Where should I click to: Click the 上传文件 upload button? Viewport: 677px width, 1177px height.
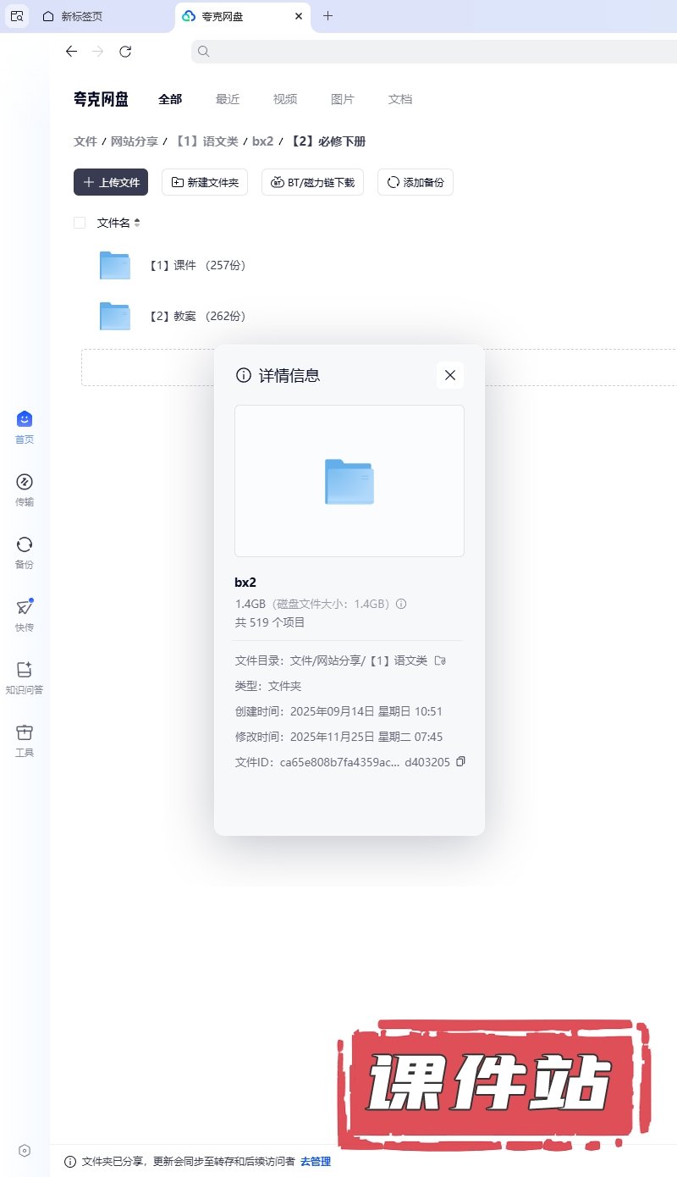coord(111,182)
